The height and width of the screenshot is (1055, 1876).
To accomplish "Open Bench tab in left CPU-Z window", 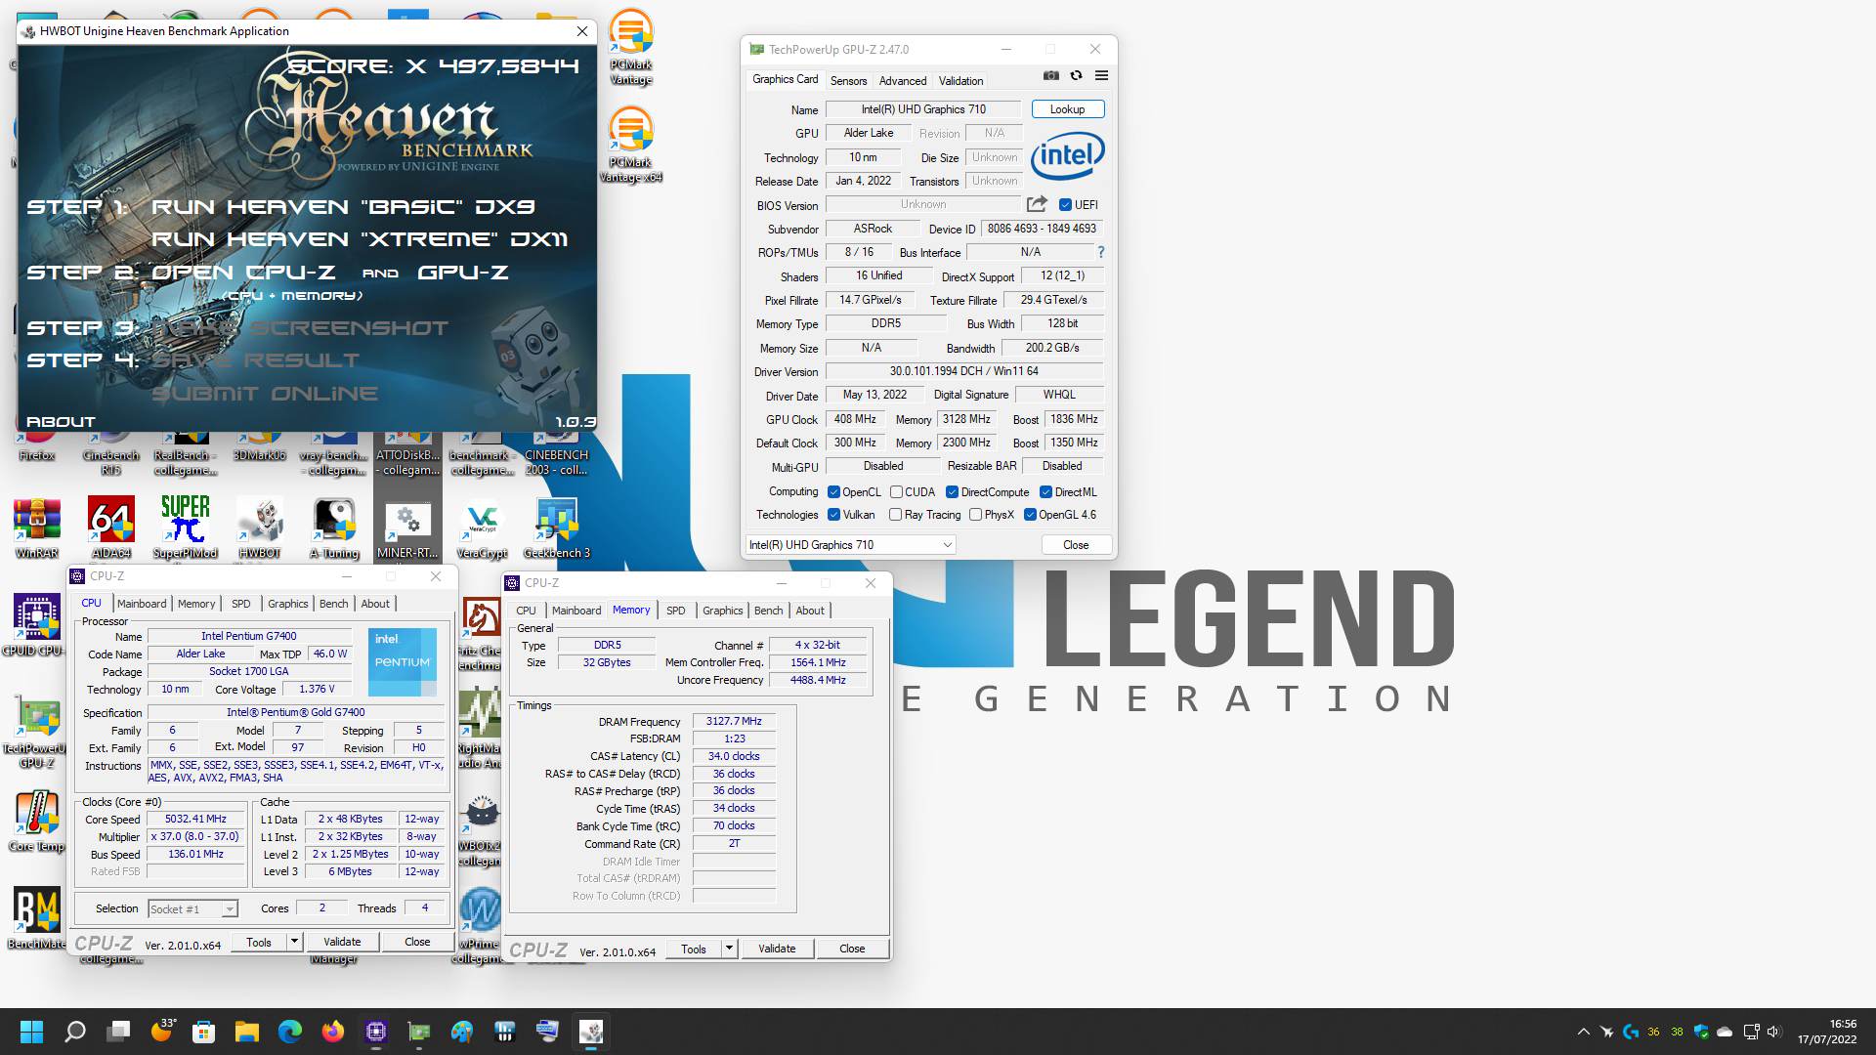I will 334,604.
